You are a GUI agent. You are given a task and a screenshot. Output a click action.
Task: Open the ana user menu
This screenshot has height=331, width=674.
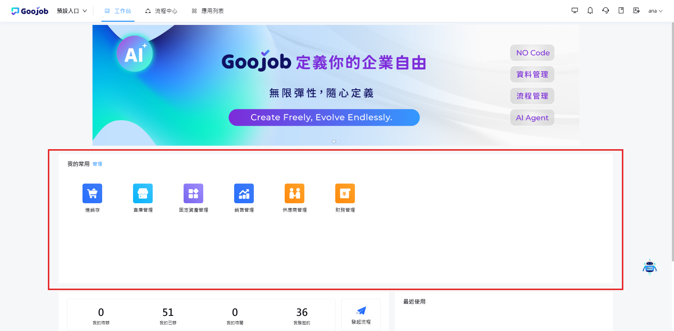click(655, 11)
